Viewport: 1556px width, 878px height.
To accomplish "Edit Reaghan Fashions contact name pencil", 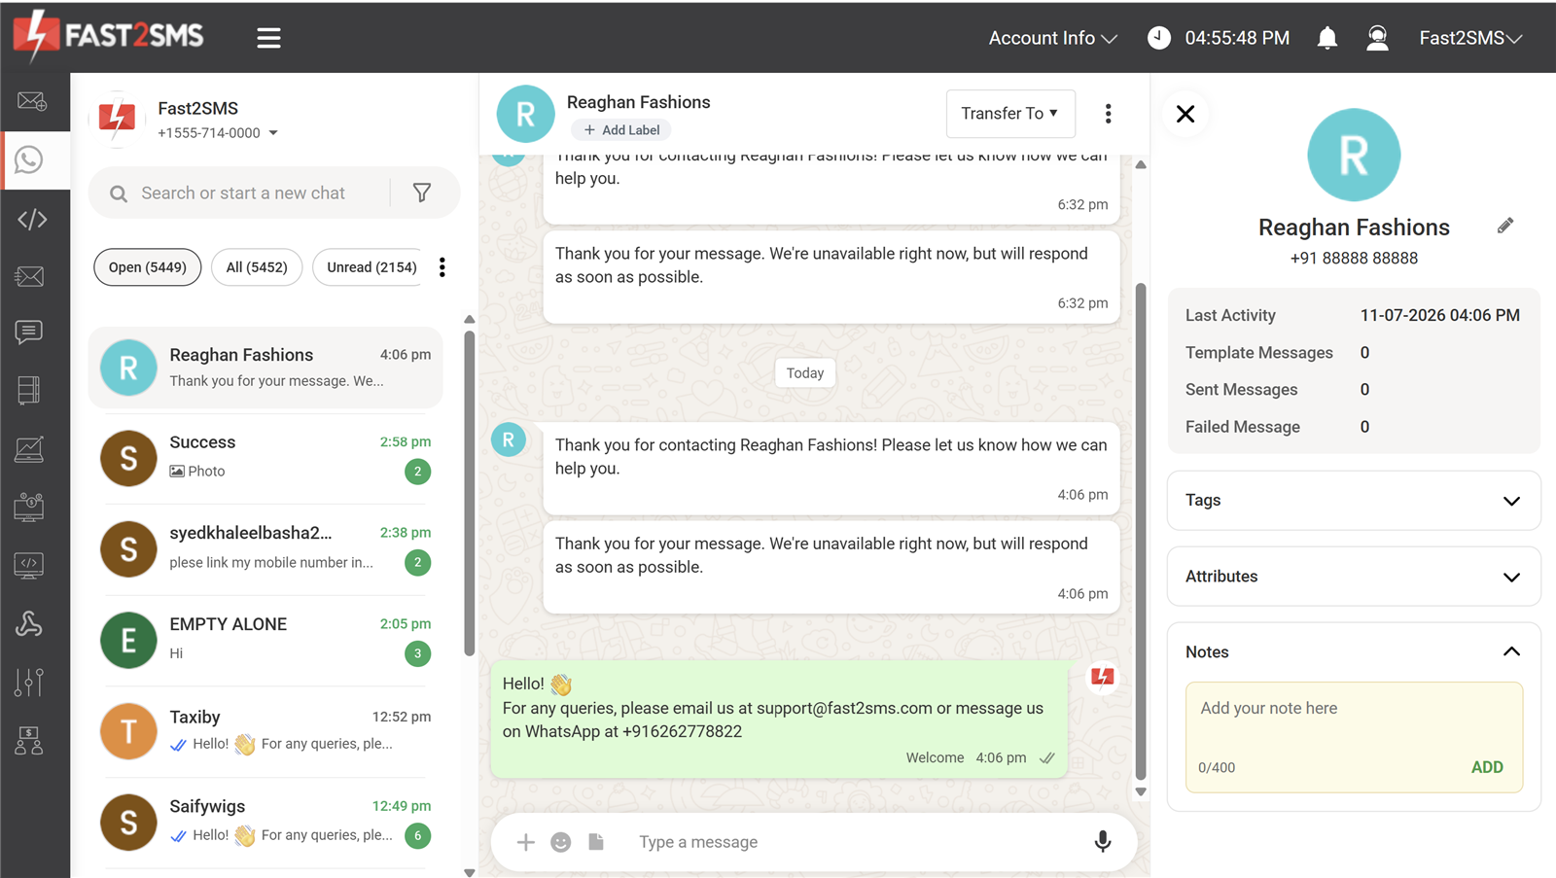I will pos(1505,226).
